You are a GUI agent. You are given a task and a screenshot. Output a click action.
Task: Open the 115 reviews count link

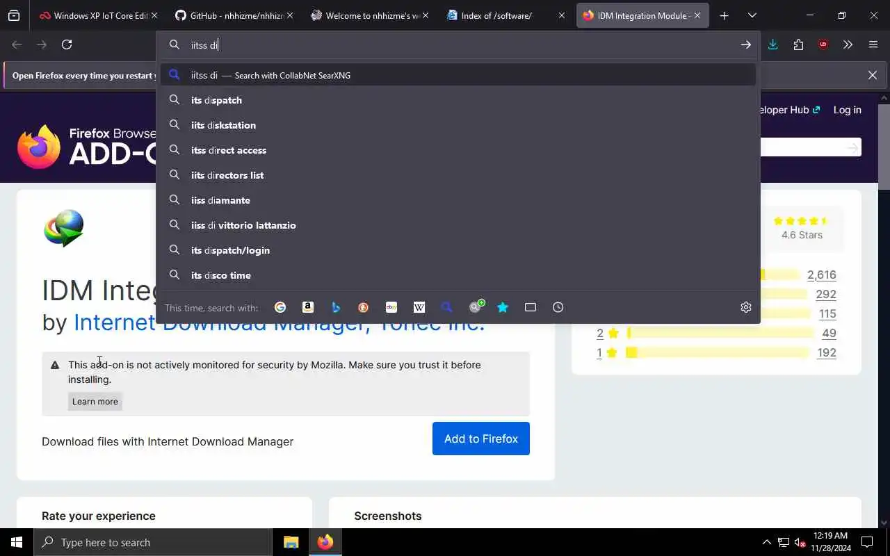pyautogui.click(x=827, y=313)
